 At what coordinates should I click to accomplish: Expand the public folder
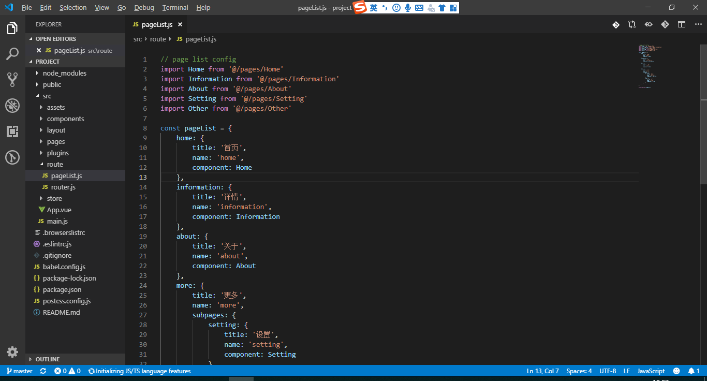tap(76, 84)
